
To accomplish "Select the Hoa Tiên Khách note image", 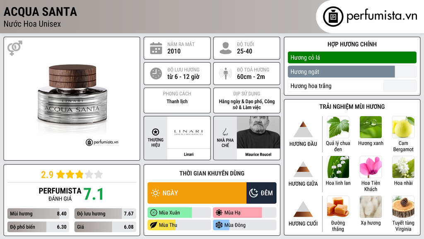I will (371, 167).
